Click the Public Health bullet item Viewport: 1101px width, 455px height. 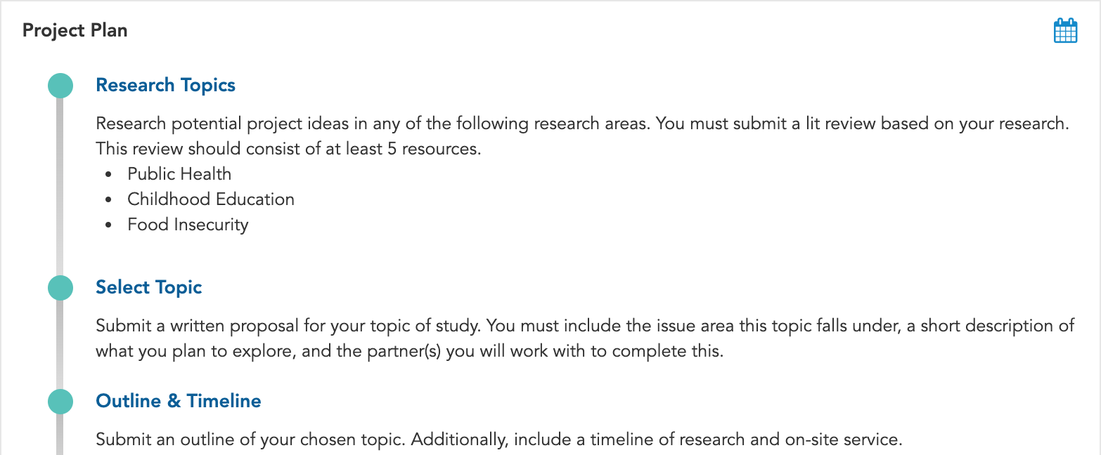pos(179,174)
